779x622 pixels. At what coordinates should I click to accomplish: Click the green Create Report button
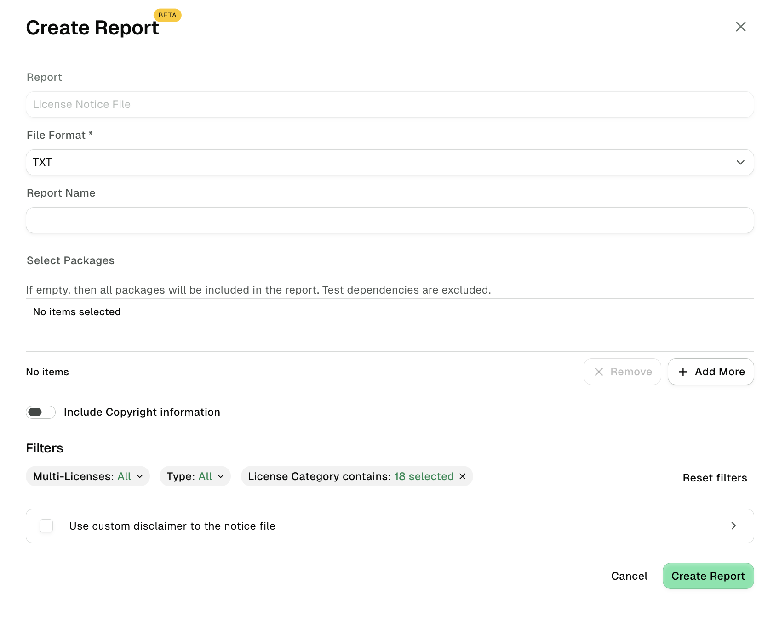pyautogui.click(x=708, y=576)
